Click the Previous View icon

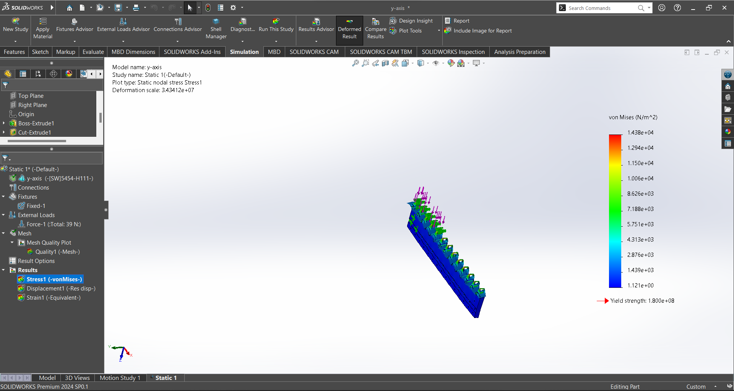pos(375,63)
